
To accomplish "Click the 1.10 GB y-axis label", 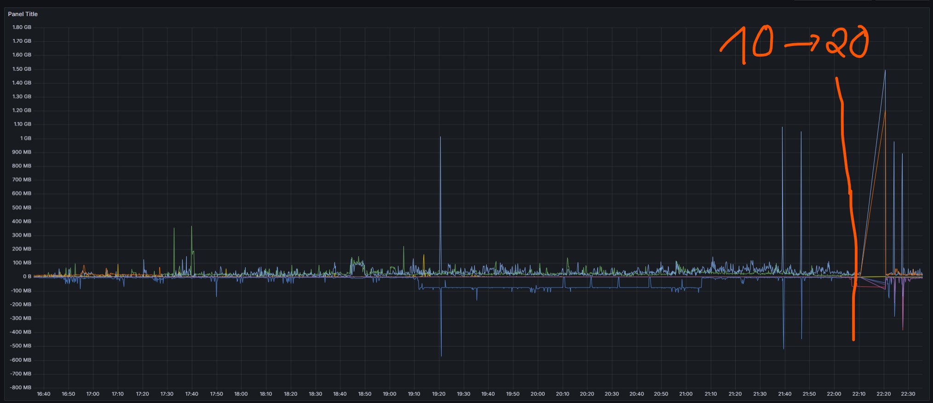I will [23, 124].
